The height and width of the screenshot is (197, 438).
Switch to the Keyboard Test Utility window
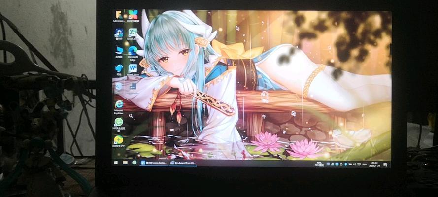click(183, 163)
